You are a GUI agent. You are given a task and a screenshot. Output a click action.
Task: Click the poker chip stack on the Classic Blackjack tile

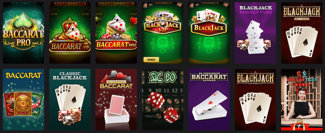tap(70, 116)
